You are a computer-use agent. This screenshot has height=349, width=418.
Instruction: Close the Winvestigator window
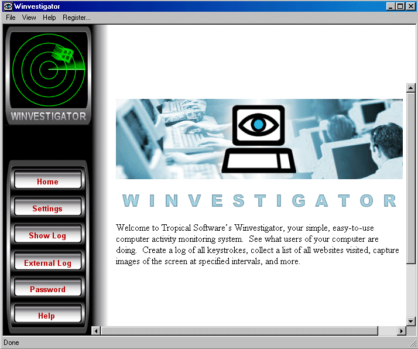point(410,6)
